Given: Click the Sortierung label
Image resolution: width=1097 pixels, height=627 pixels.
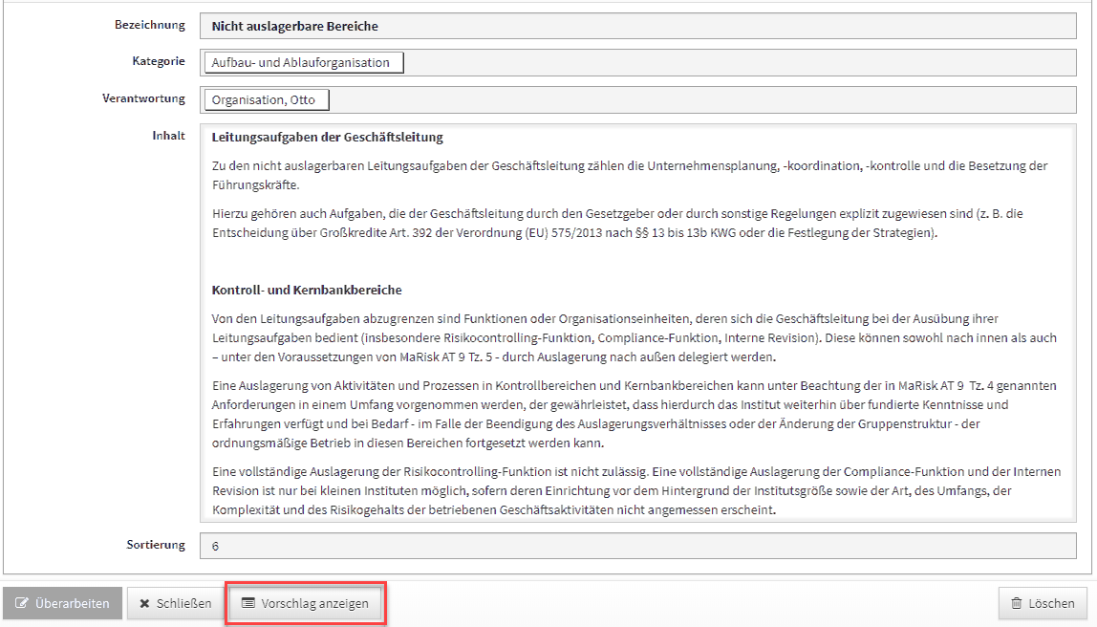Looking at the screenshot, I should 157,545.
